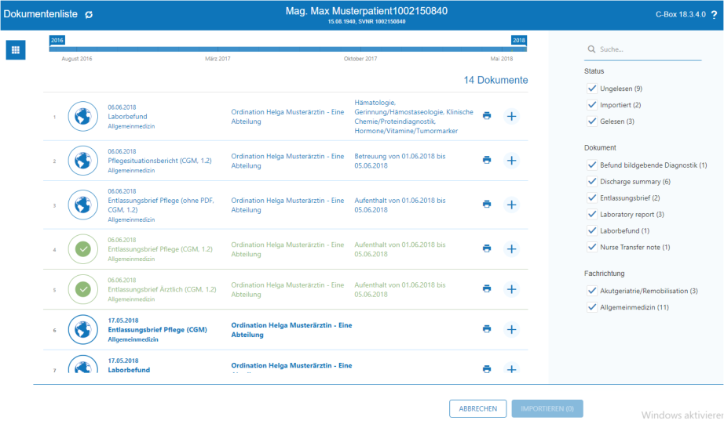Click the blue timeline range bar
724x424 pixels.
(287, 49)
